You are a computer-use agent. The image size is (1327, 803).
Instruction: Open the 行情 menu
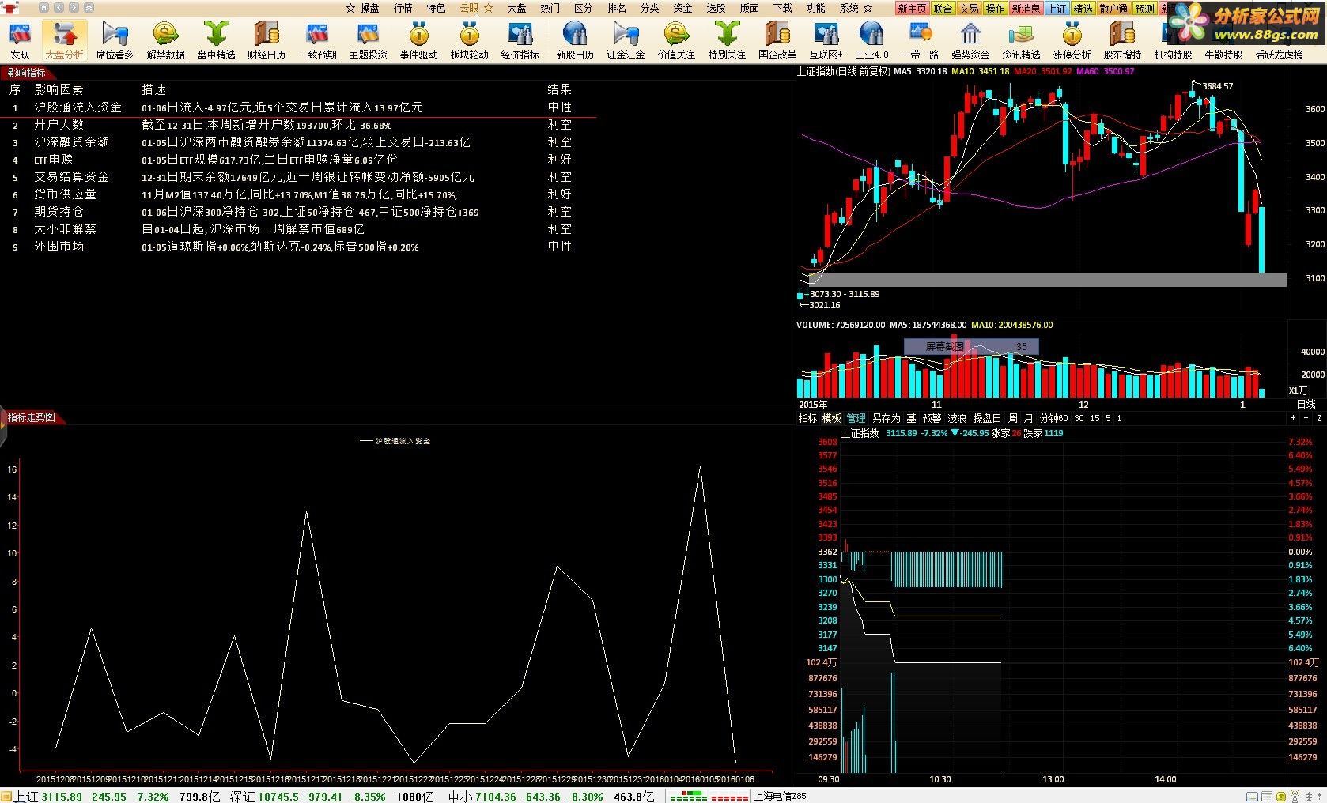[403, 8]
